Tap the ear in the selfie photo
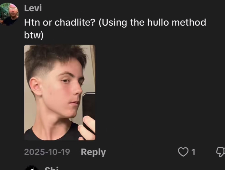This screenshot has height=170, width=225. pos(36,87)
